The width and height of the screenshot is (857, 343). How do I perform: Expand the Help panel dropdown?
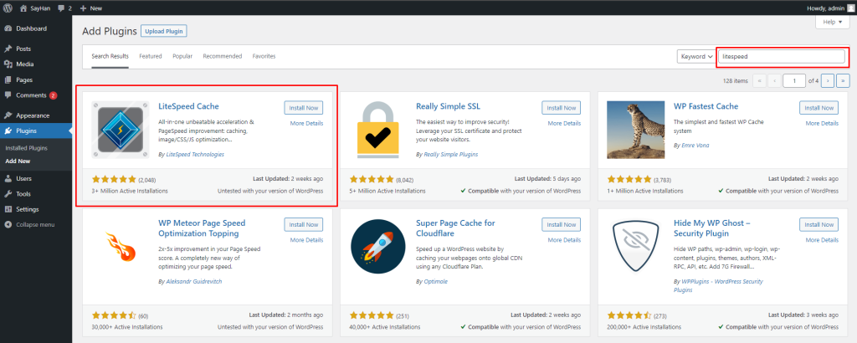coord(832,22)
